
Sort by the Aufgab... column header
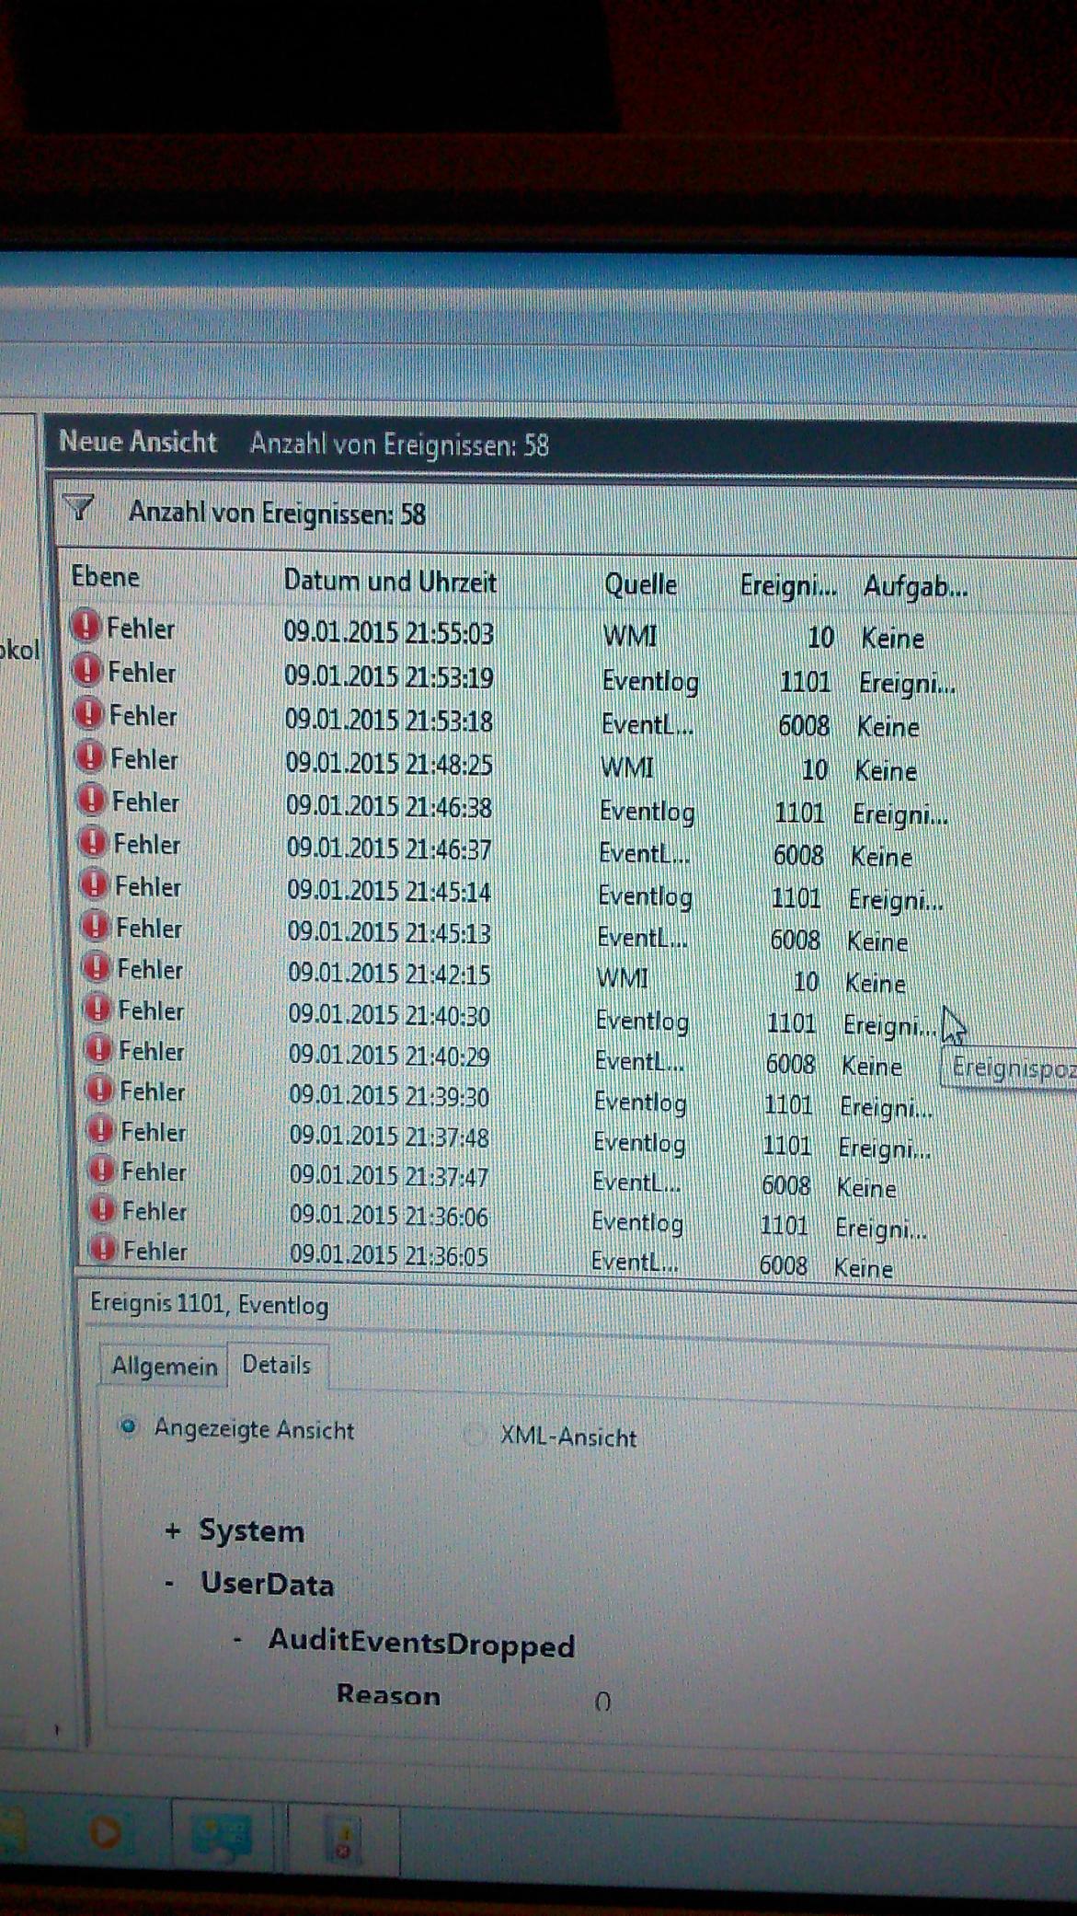(x=915, y=587)
